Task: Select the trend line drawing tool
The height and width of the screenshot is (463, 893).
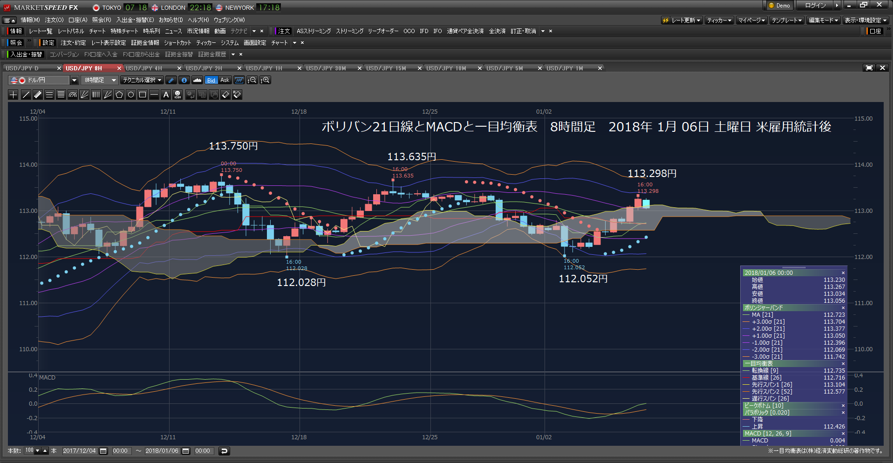Action: 26,95
